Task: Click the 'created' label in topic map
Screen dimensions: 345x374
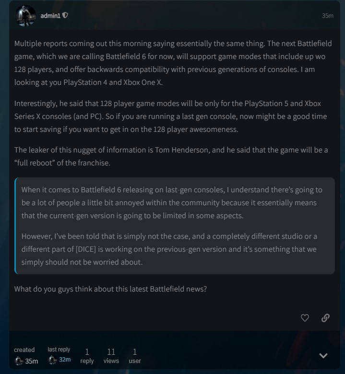Action: coord(24,350)
